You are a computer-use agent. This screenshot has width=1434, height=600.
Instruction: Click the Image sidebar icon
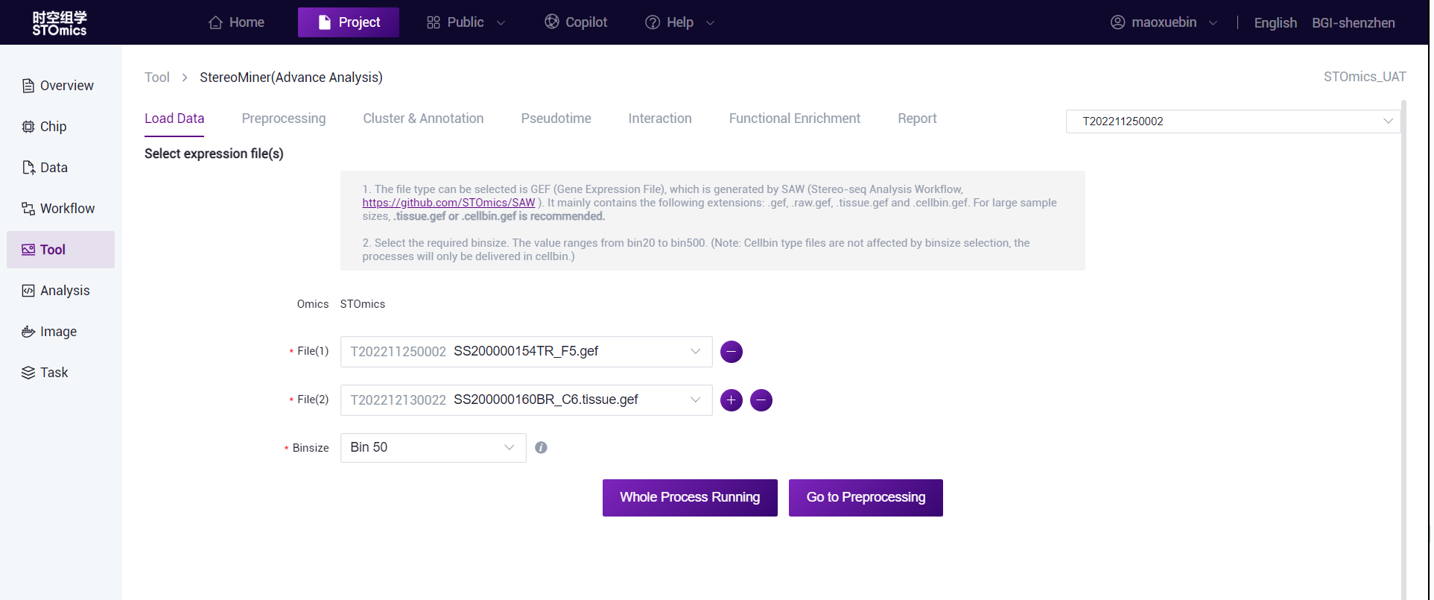point(28,332)
